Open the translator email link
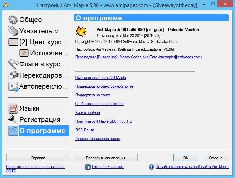Image resolution: width=235 pixels, height=178 pixels. [x=138, y=57]
